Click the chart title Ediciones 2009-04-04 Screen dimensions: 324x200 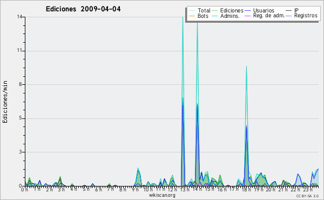(x=83, y=9)
